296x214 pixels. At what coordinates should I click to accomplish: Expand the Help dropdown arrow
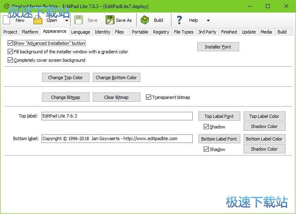(208, 21)
